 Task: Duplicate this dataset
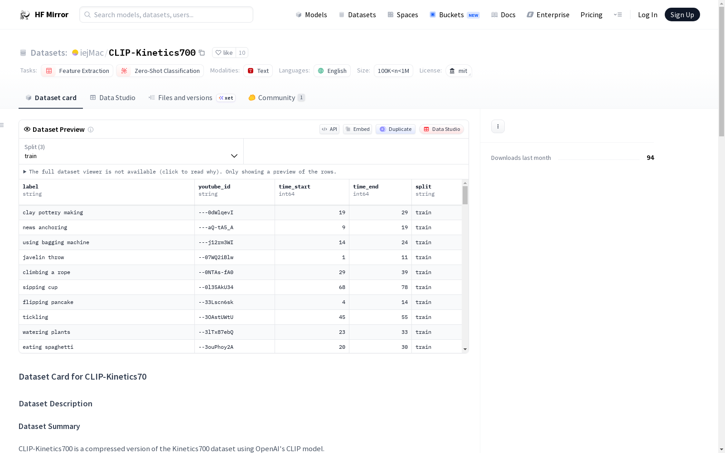coord(396,129)
